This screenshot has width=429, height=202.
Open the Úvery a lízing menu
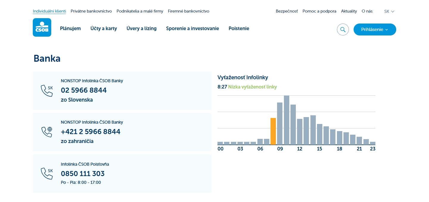[x=142, y=29]
